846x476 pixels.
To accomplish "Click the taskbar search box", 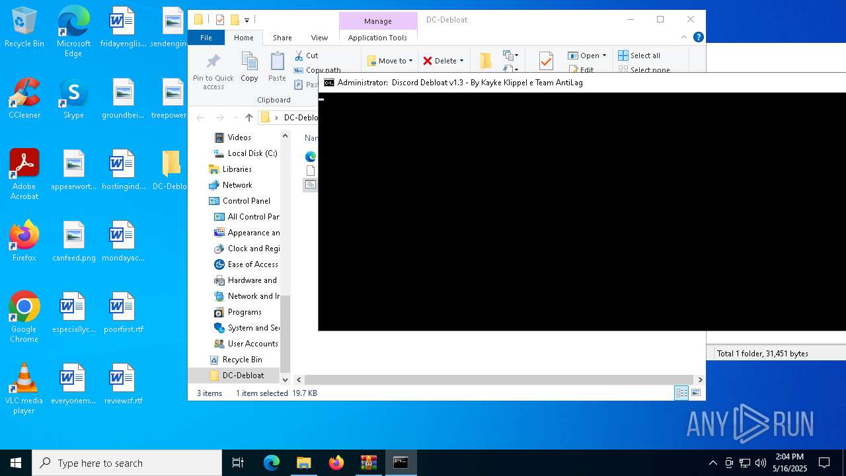I will pos(127,463).
